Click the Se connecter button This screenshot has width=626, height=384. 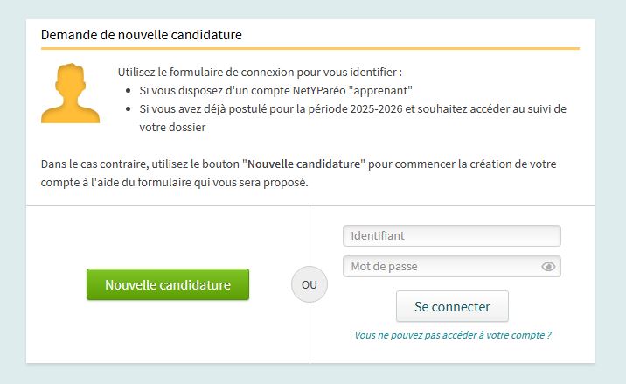pos(452,307)
